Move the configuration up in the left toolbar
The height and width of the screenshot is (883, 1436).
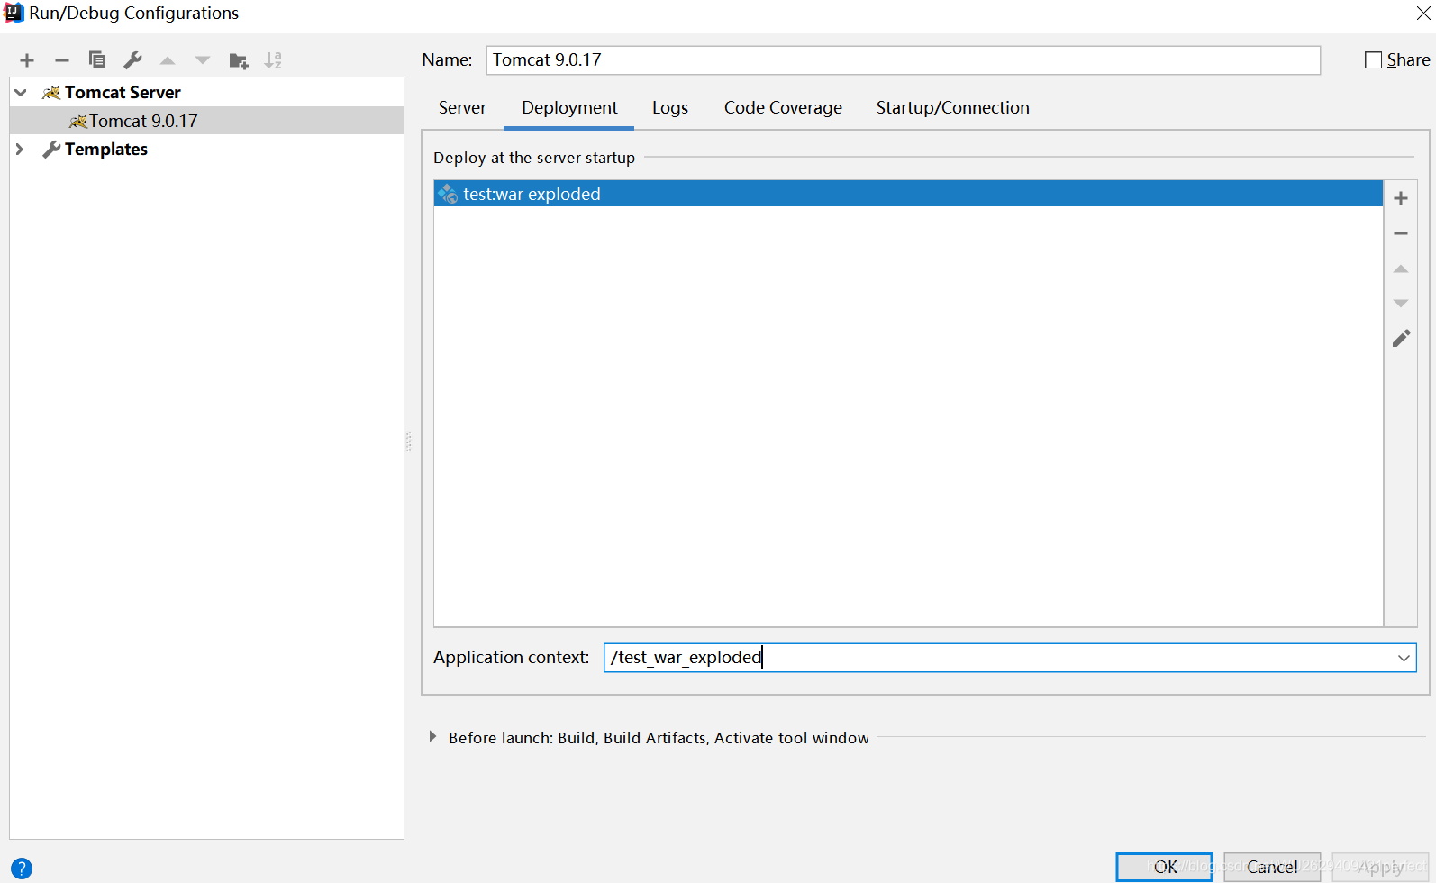168,60
